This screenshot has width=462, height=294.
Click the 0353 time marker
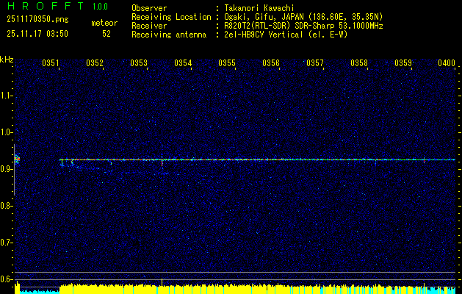pos(139,64)
